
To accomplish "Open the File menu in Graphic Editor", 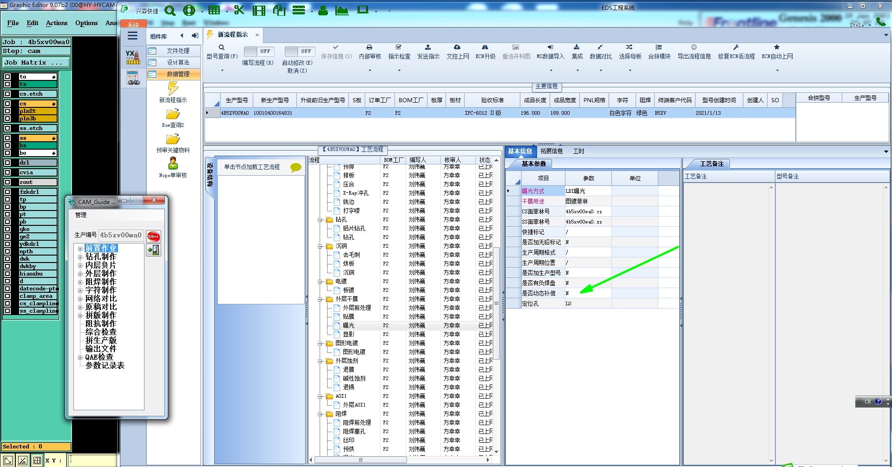I will tap(13, 23).
